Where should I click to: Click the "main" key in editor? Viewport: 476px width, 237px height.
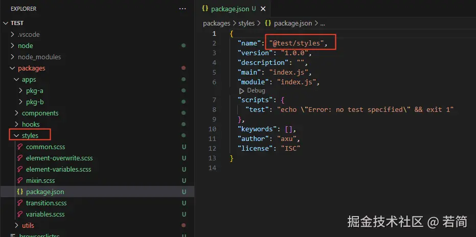[x=249, y=72]
